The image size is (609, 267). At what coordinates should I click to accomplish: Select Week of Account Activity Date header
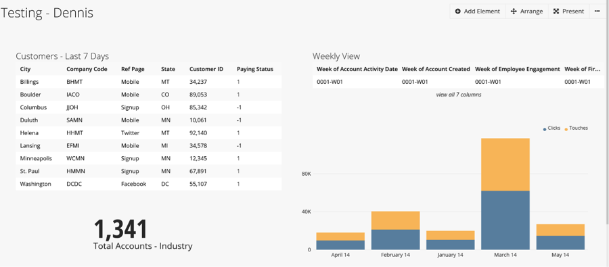[x=357, y=69]
